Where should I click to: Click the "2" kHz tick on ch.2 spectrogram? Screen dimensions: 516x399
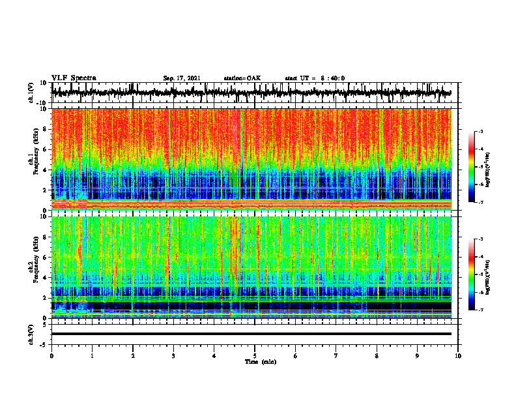tap(45, 297)
